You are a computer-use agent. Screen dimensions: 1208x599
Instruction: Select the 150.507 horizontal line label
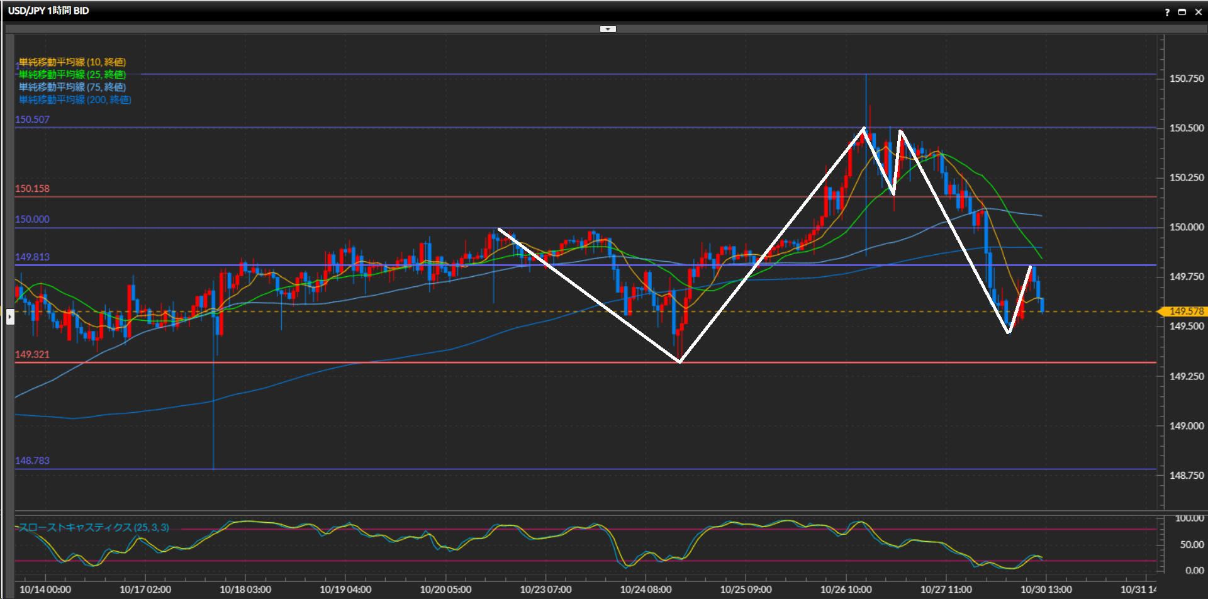pyautogui.click(x=32, y=120)
